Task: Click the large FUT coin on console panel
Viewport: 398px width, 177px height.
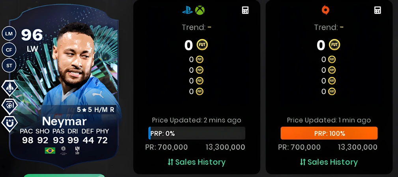Action: (202, 45)
